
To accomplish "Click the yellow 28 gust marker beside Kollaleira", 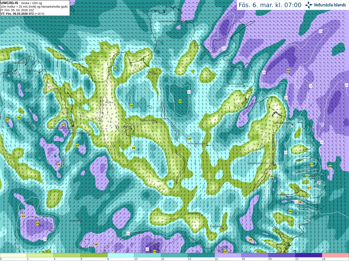I will (300, 202).
